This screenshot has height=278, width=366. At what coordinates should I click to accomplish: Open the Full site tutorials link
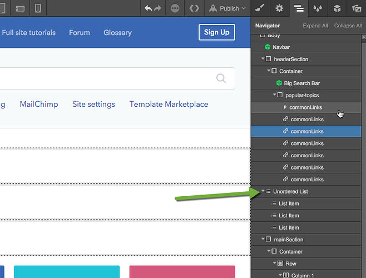(29, 33)
